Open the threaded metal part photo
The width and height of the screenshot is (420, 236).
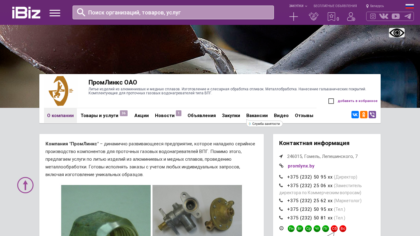pos(106,210)
